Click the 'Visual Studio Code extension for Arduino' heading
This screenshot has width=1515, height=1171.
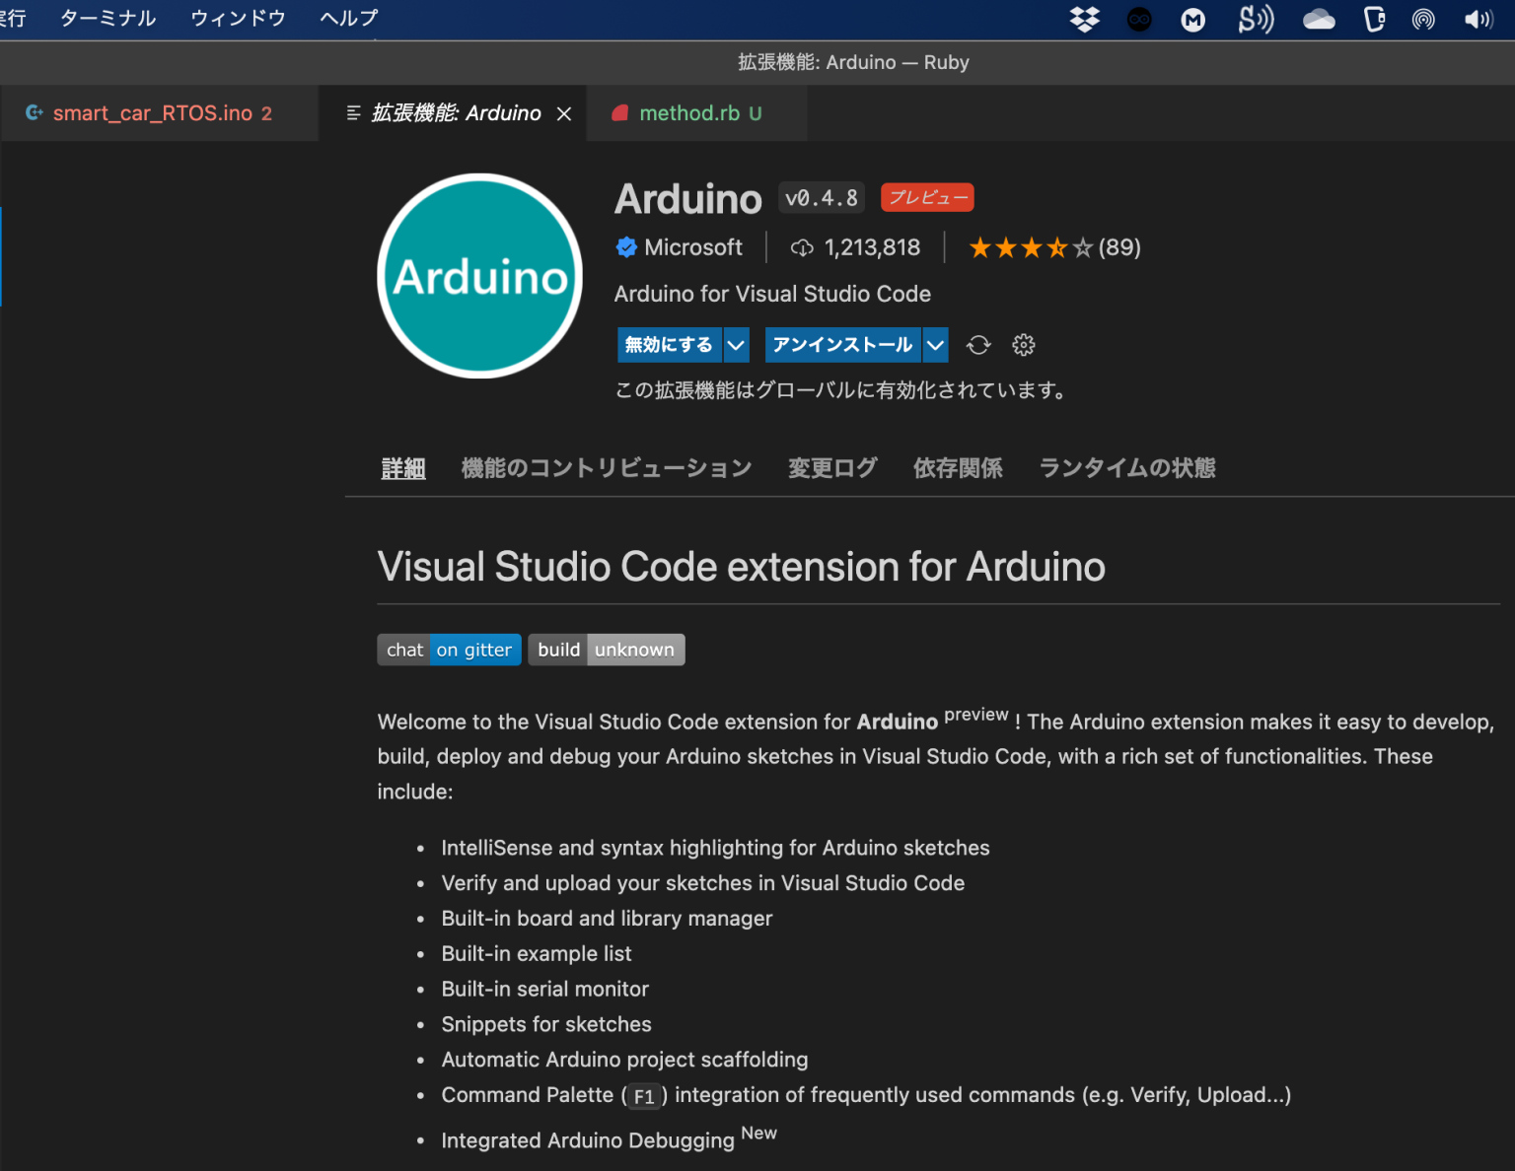point(742,567)
